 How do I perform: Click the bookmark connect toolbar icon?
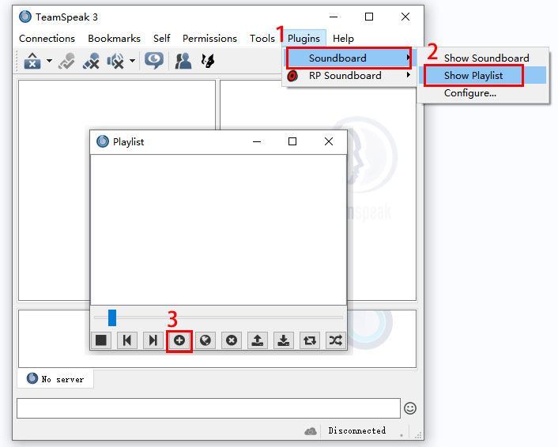click(67, 61)
